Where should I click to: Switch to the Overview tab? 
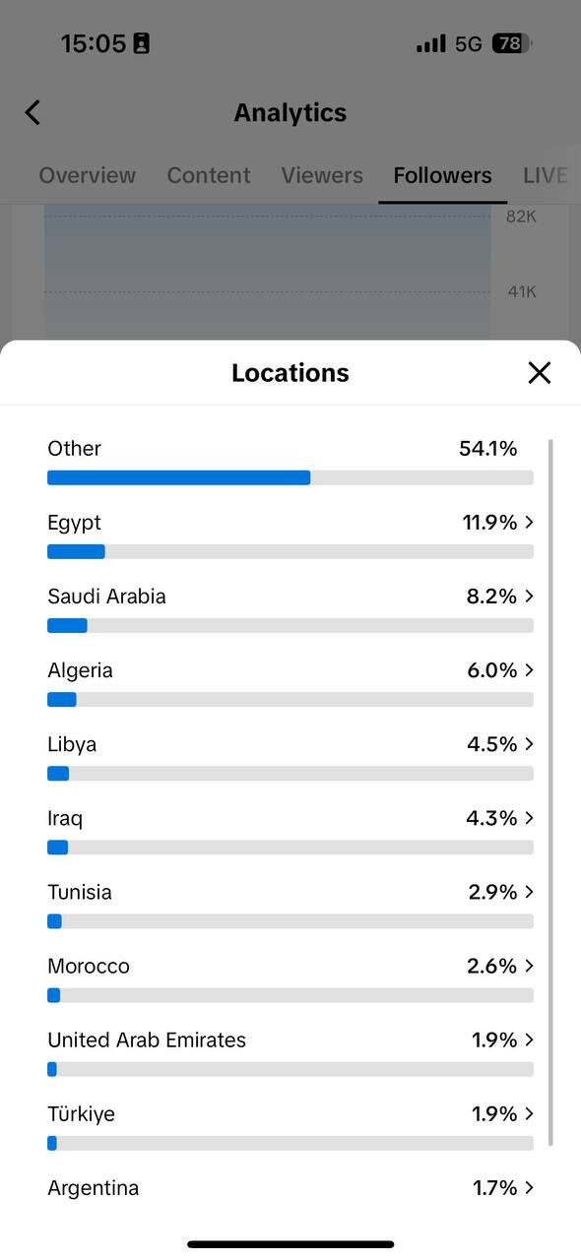point(88,175)
